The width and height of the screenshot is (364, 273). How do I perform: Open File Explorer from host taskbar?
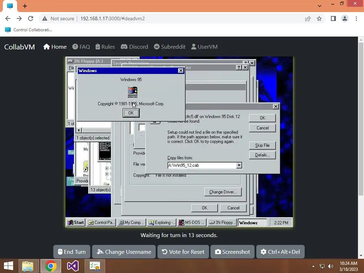click(x=28, y=266)
